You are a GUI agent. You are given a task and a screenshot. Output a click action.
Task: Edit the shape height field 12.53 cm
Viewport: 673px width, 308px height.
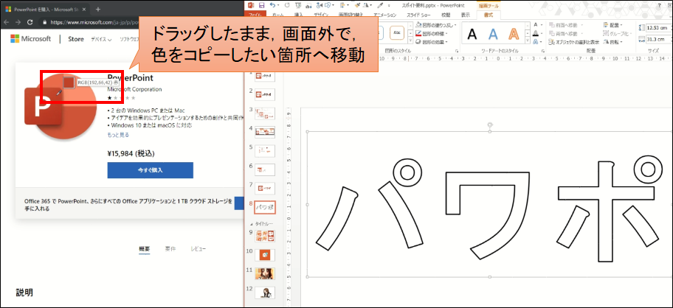(x=658, y=28)
